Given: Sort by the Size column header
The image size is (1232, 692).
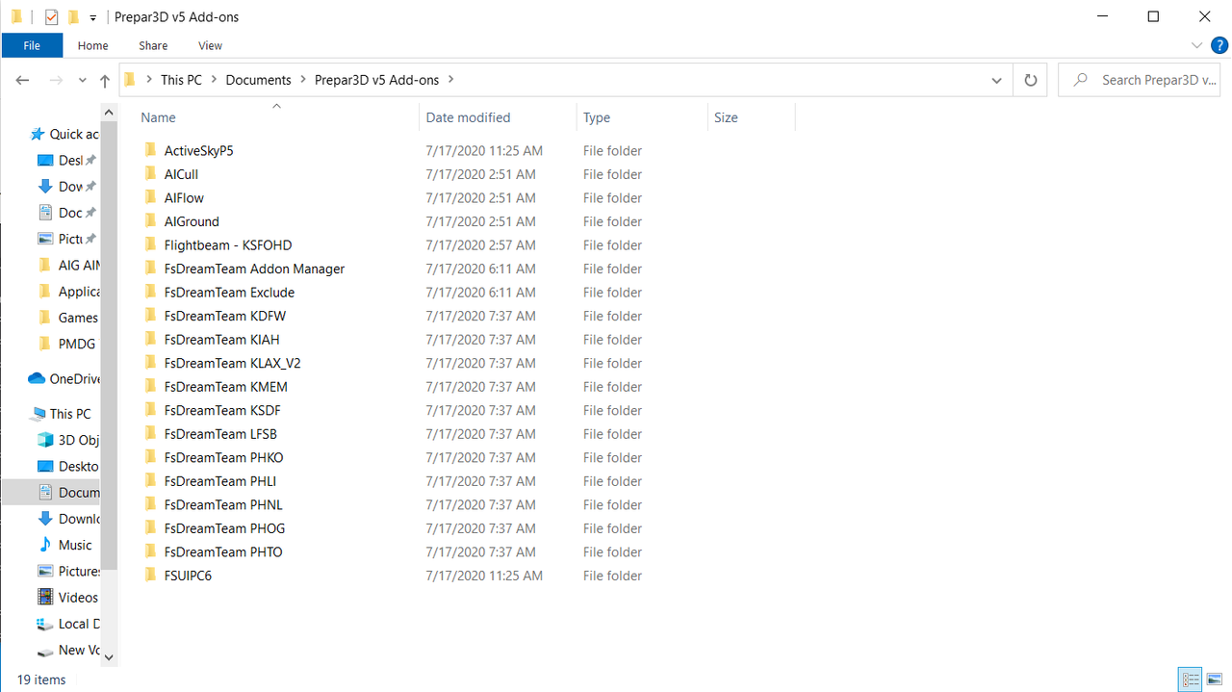Looking at the screenshot, I should (726, 117).
